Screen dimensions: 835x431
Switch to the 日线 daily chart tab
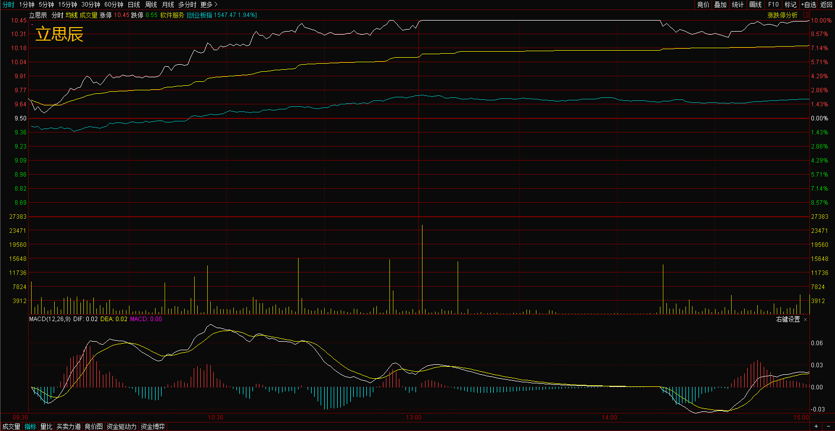pyautogui.click(x=133, y=5)
